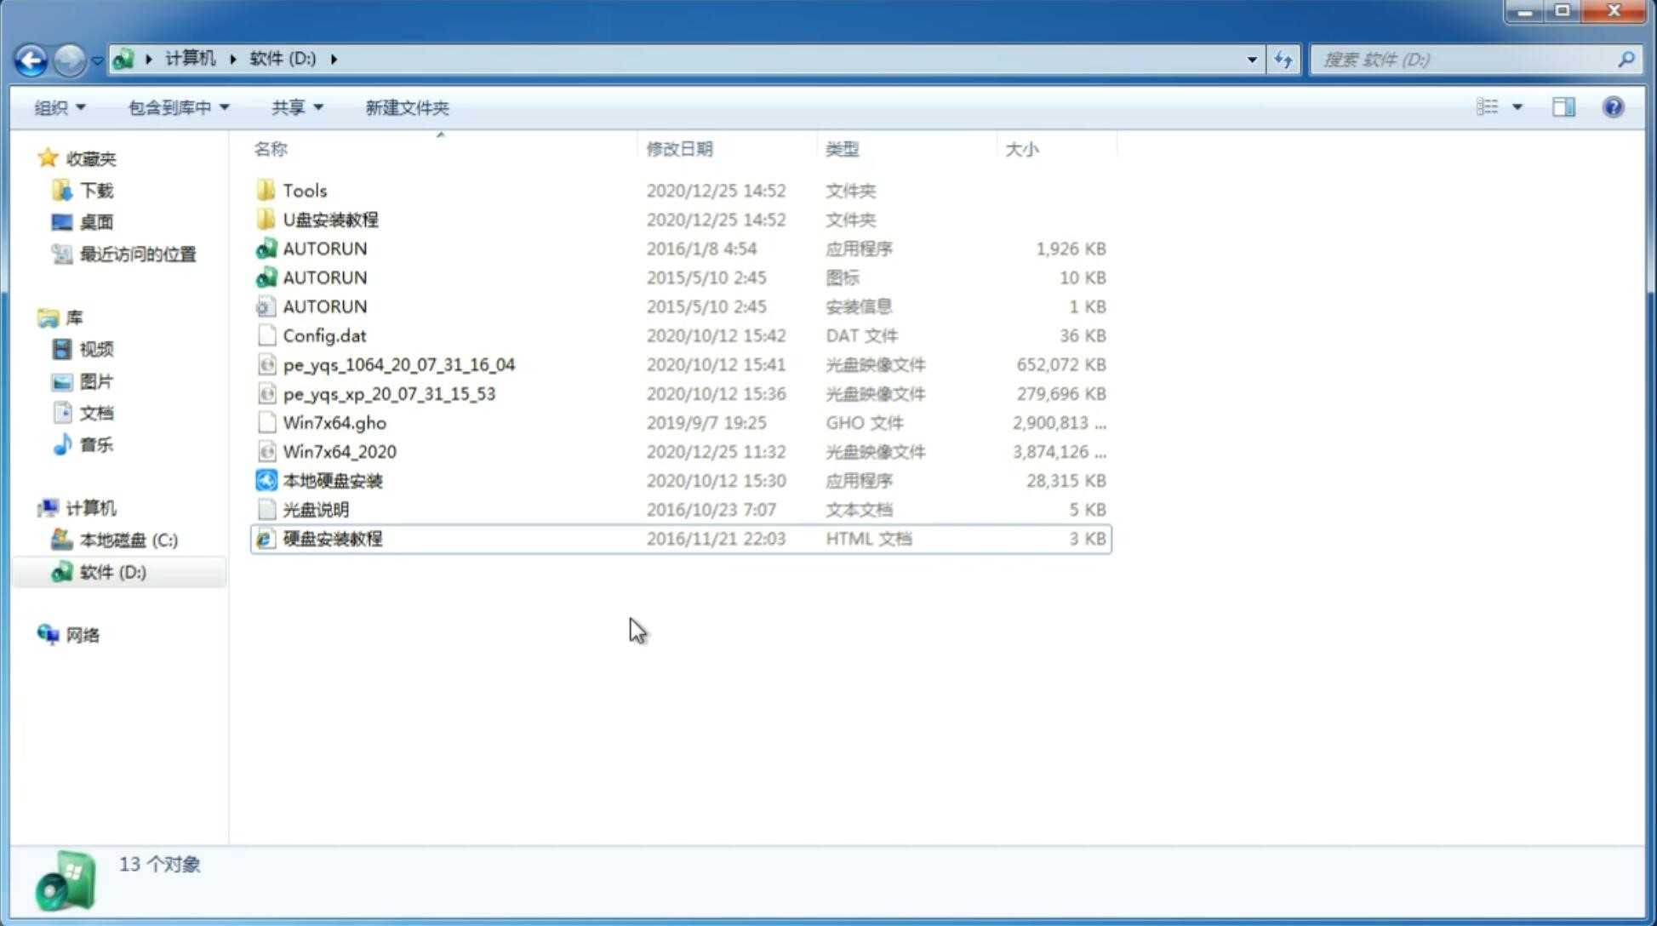Click 最近访问的位置 shortcut
1657x926 pixels.
(135, 254)
